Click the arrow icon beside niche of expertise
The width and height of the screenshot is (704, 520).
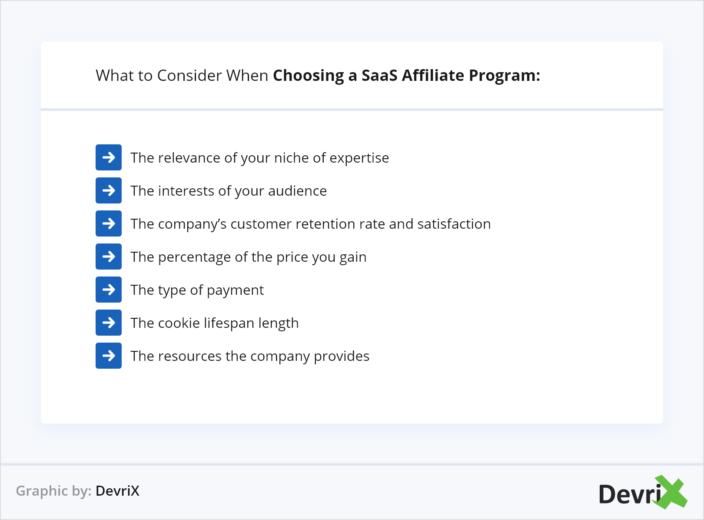pos(109,157)
